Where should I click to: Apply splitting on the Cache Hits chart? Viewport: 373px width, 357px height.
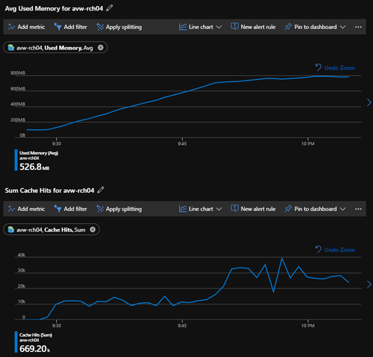pyautogui.click(x=119, y=209)
